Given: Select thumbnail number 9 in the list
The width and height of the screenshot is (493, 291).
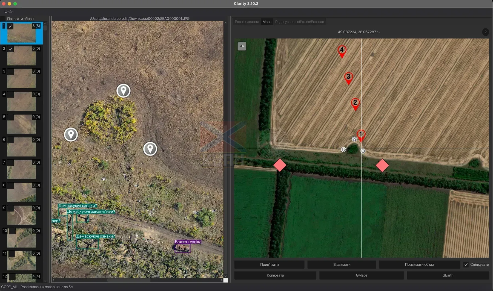Looking at the screenshot, I should point(21,215).
